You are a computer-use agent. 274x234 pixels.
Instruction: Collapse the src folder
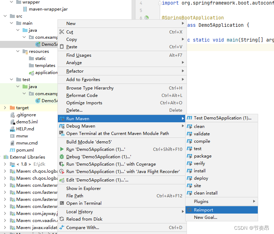[5, 16]
